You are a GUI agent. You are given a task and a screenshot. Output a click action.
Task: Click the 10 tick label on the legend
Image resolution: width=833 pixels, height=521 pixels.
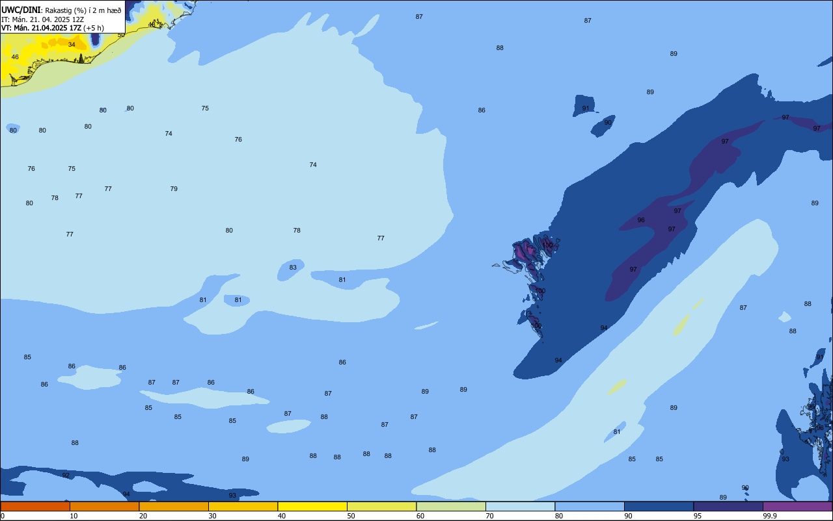(74, 516)
